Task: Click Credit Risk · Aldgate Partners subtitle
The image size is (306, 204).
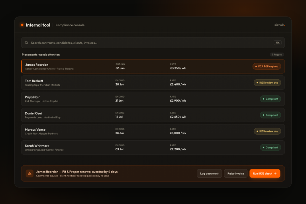Action: pos(41,133)
